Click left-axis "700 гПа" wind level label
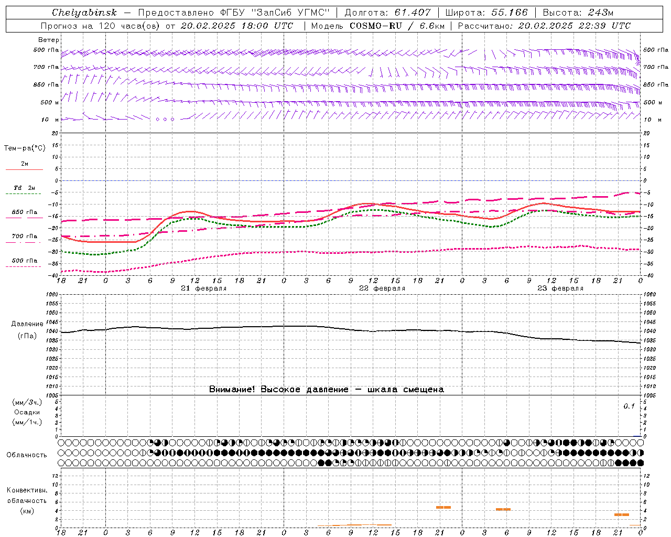The width and height of the screenshot is (671, 537). [46, 67]
